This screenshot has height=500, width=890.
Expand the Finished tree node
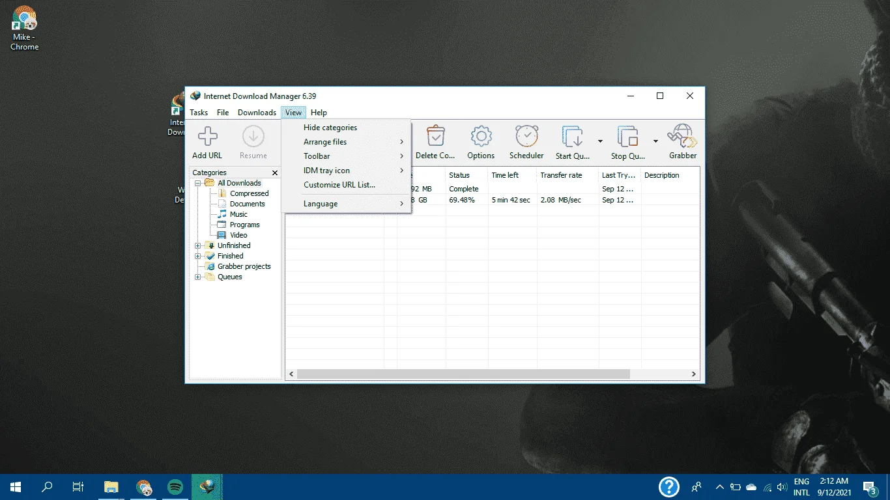[x=198, y=256]
